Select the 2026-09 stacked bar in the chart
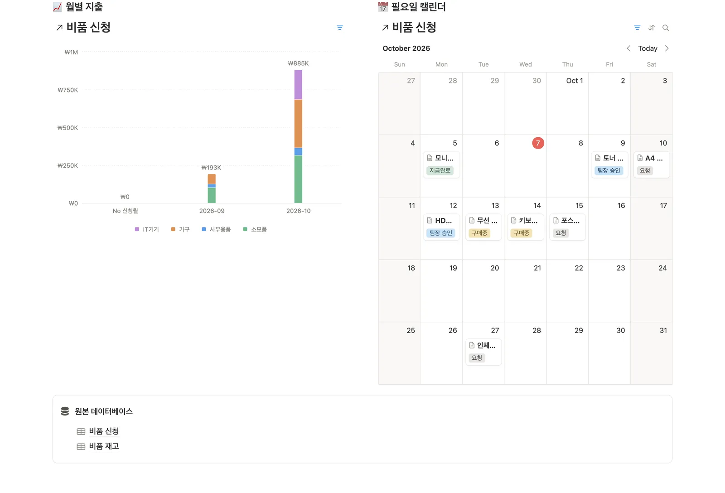Image resolution: width=725 pixels, height=493 pixels. pos(212,188)
